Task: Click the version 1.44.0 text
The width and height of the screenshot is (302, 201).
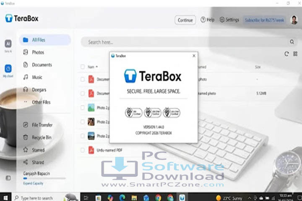Action: [x=154, y=127]
